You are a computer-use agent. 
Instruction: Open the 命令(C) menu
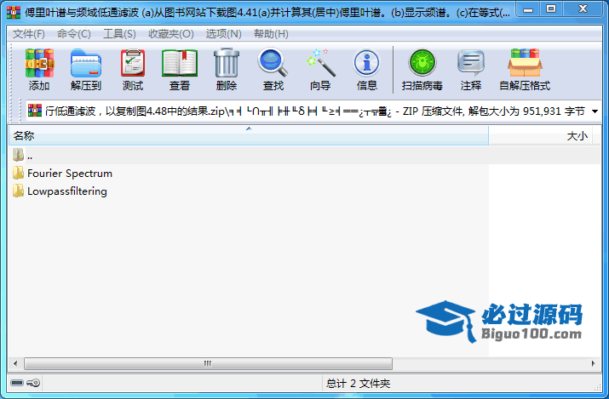pos(74,34)
